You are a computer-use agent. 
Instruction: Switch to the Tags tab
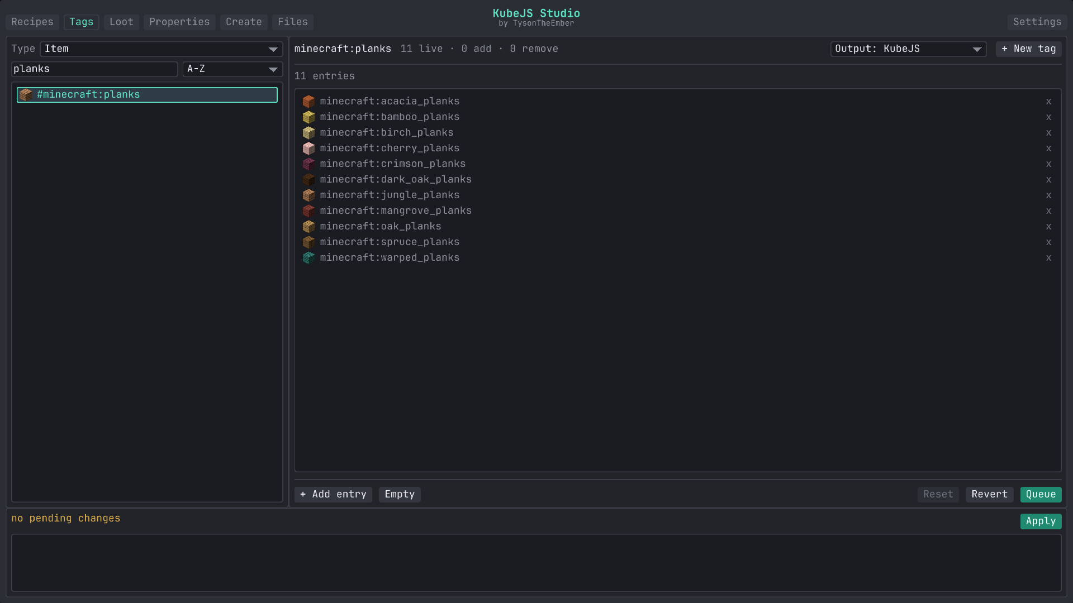click(82, 22)
